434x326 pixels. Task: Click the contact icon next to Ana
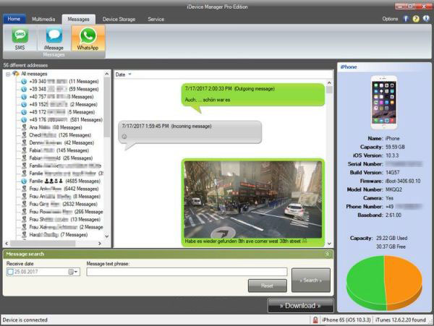pos(24,127)
